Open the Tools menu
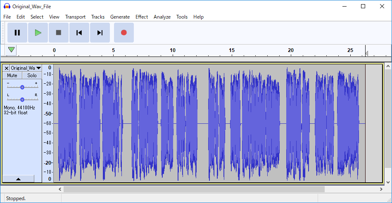 (x=182, y=17)
